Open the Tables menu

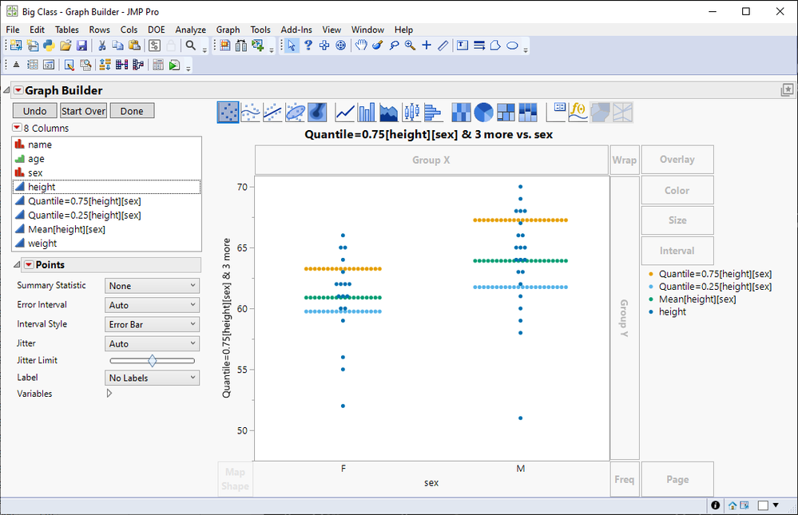tap(66, 30)
